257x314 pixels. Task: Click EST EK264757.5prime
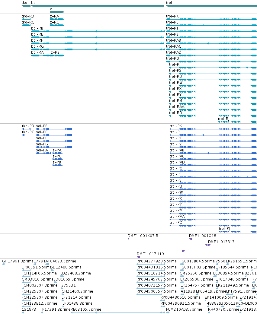197,285
